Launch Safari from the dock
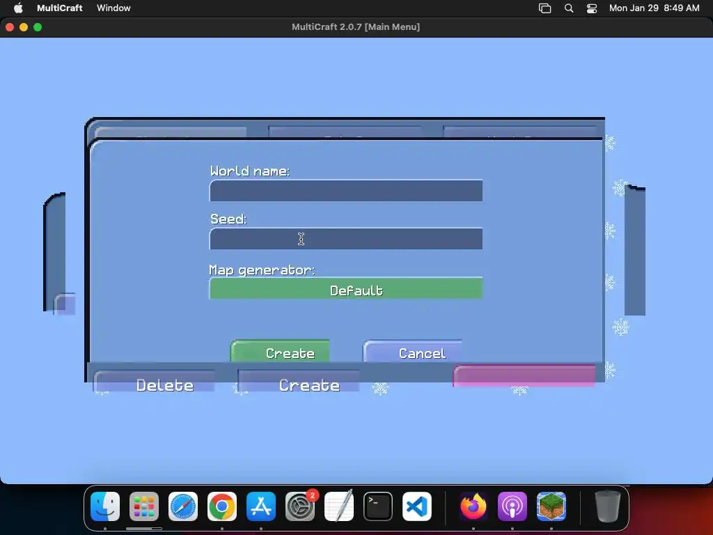Image resolution: width=713 pixels, height=535 pixels. point(183,506)
